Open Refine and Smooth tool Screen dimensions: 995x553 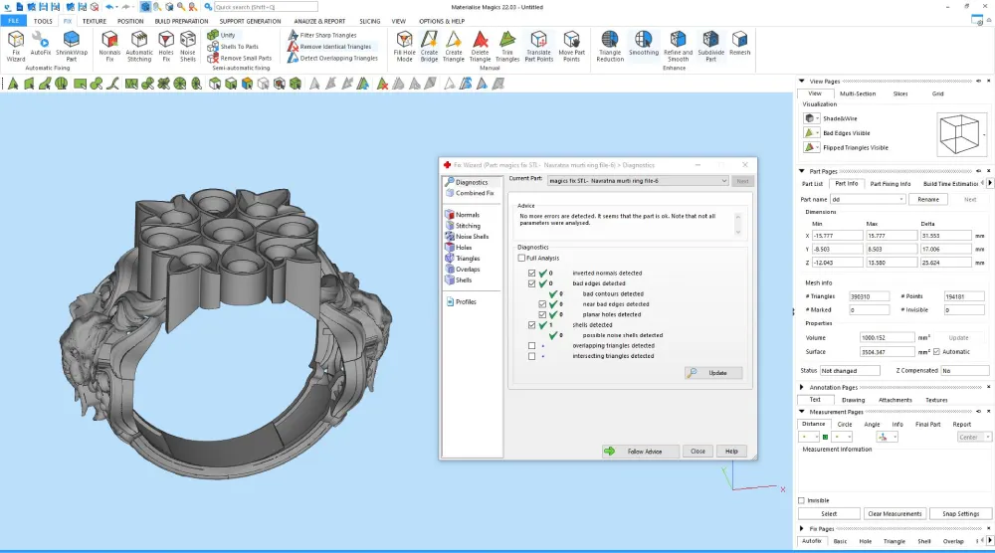[678, 47]
